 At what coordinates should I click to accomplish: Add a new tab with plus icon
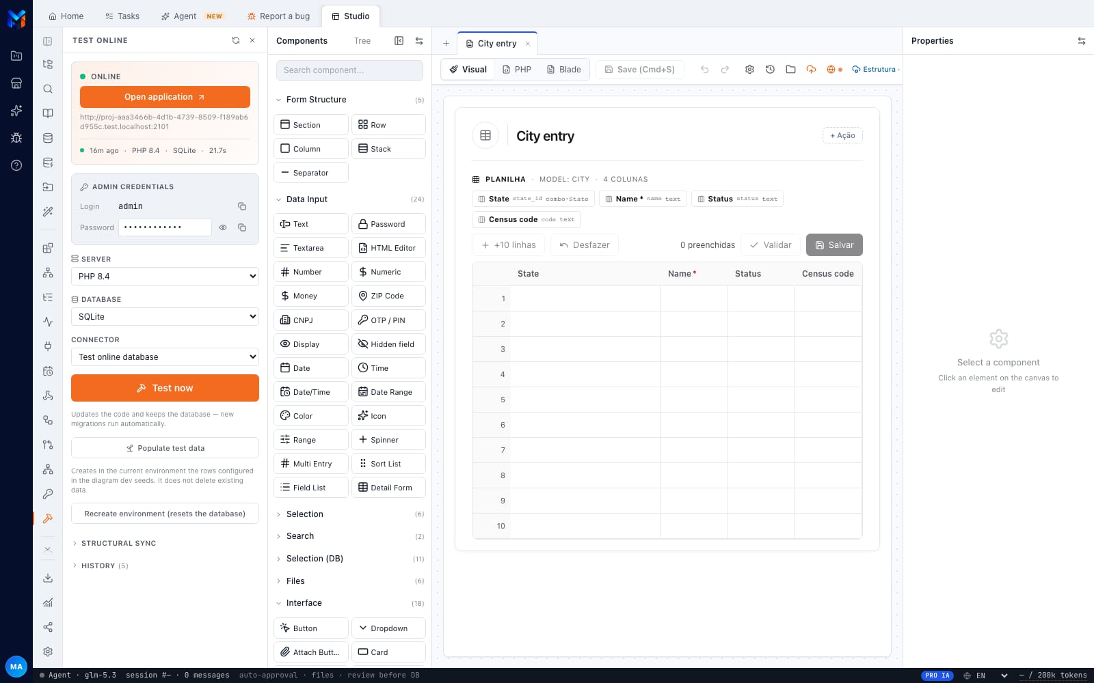(446, 43)
